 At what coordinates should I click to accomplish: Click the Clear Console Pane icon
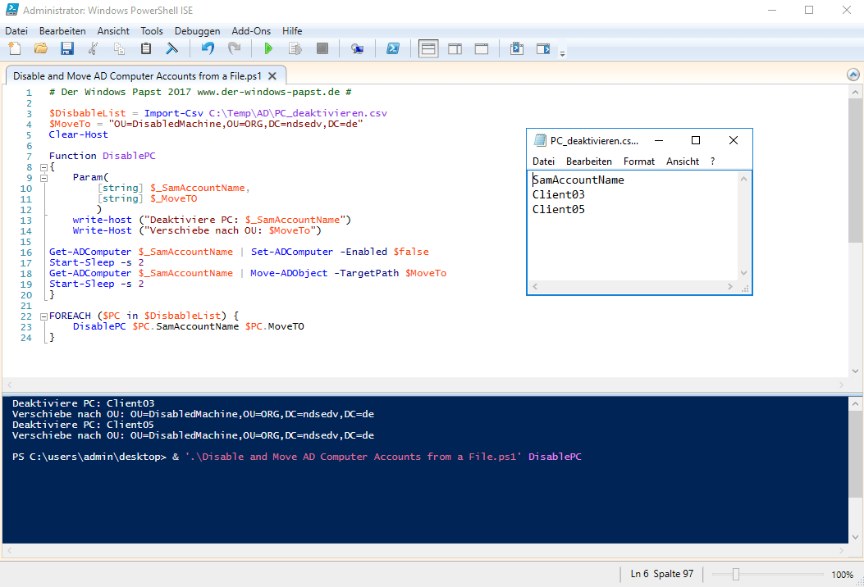pyautogui.click(x=172, y=49)
